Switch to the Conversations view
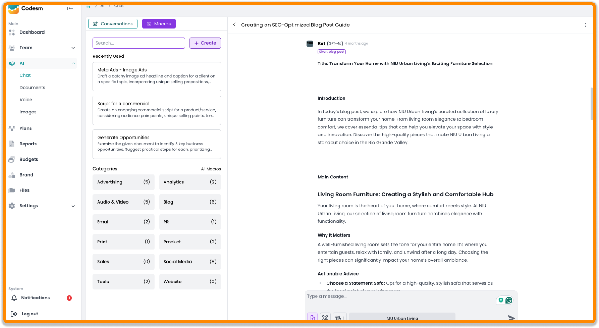Image resolution: width=599 pixels, height=328 pixels. pos(113,24)
